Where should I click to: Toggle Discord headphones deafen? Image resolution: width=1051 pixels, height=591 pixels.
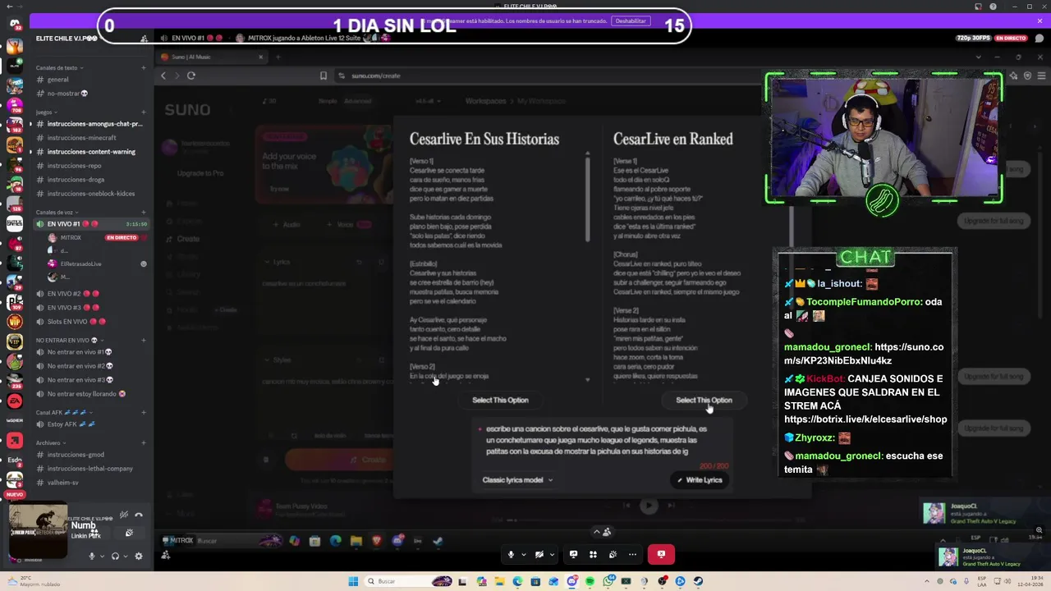coord(115,557)
